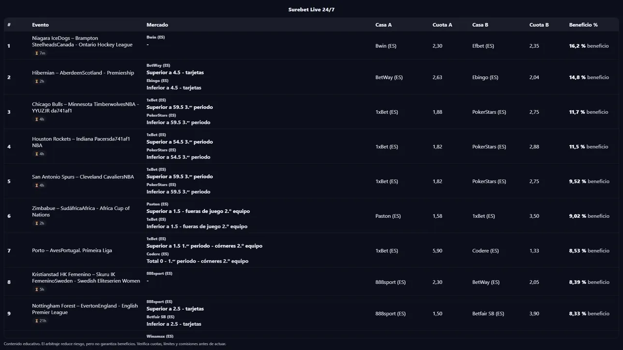Image resolution: width=623 pixels, height=350 pixels.
Task: Click hourglass icon under Houston Rockets event
Action: click(37, 154)
